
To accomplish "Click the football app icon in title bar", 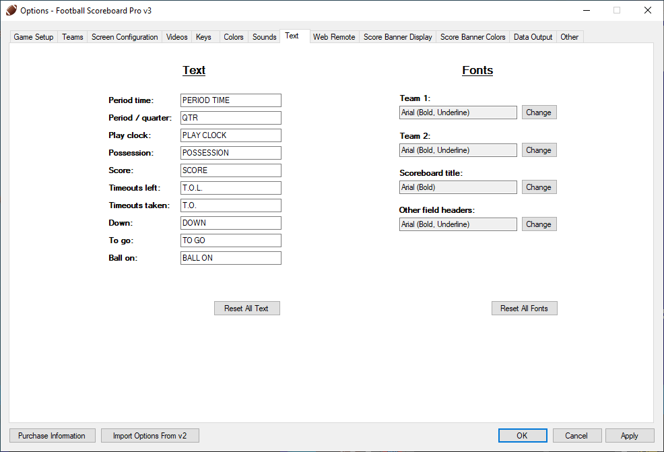I will tap(11, 10).
